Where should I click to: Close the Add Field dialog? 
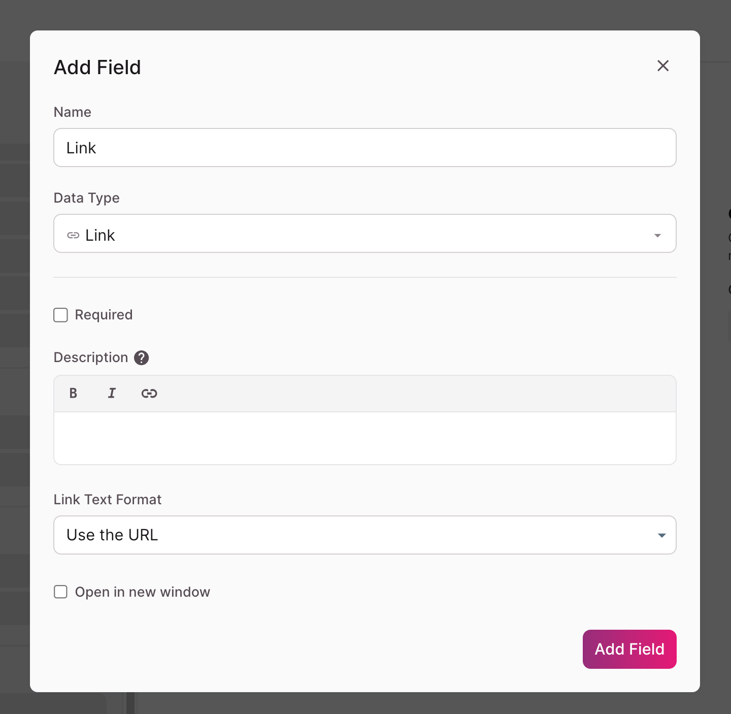click(663, 66)
